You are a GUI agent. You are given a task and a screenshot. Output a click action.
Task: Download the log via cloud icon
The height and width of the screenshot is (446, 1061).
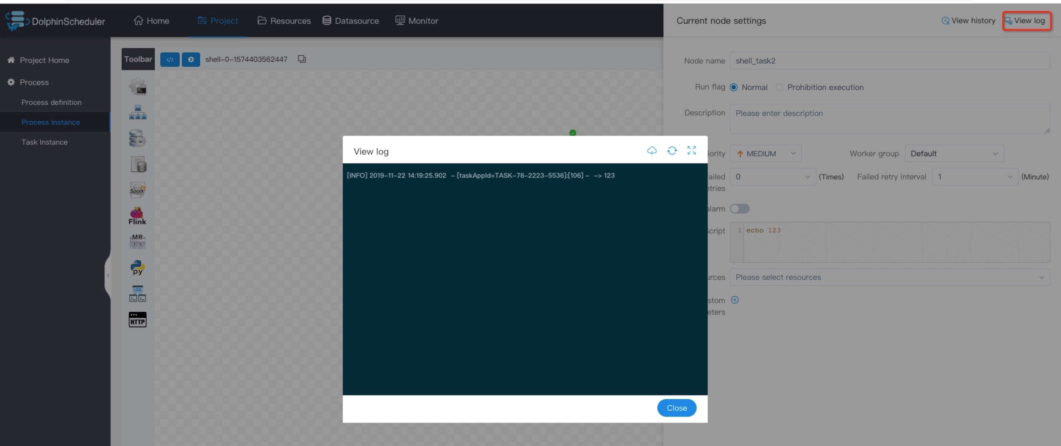click(652, 150)
